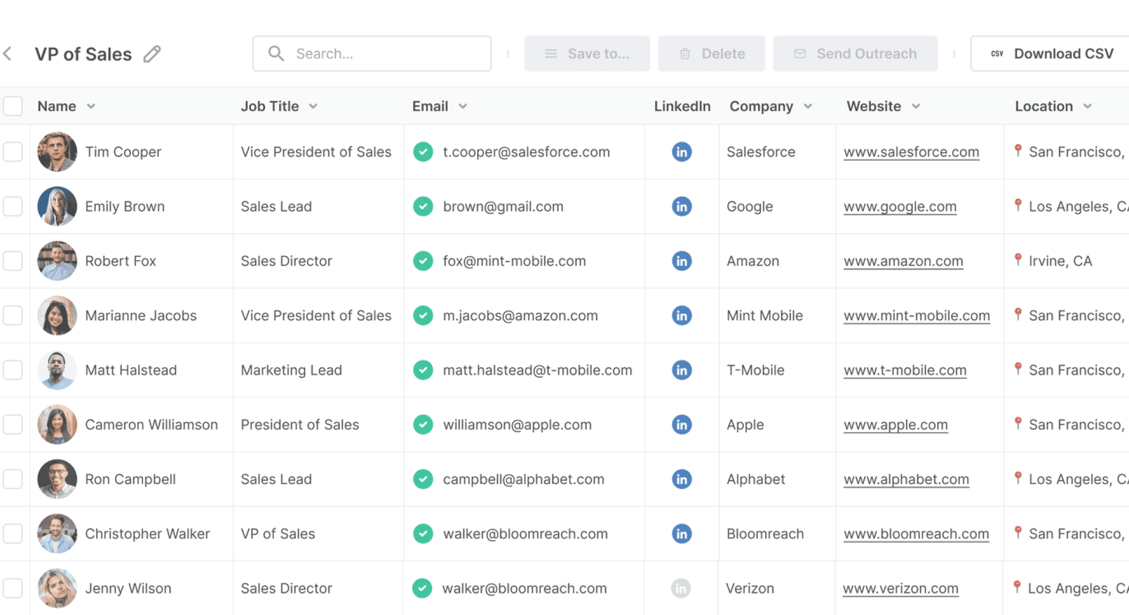Open the Website column dropdown
Screen dimensions: 1129x615
pyautogui.click(x=915, y=106)
